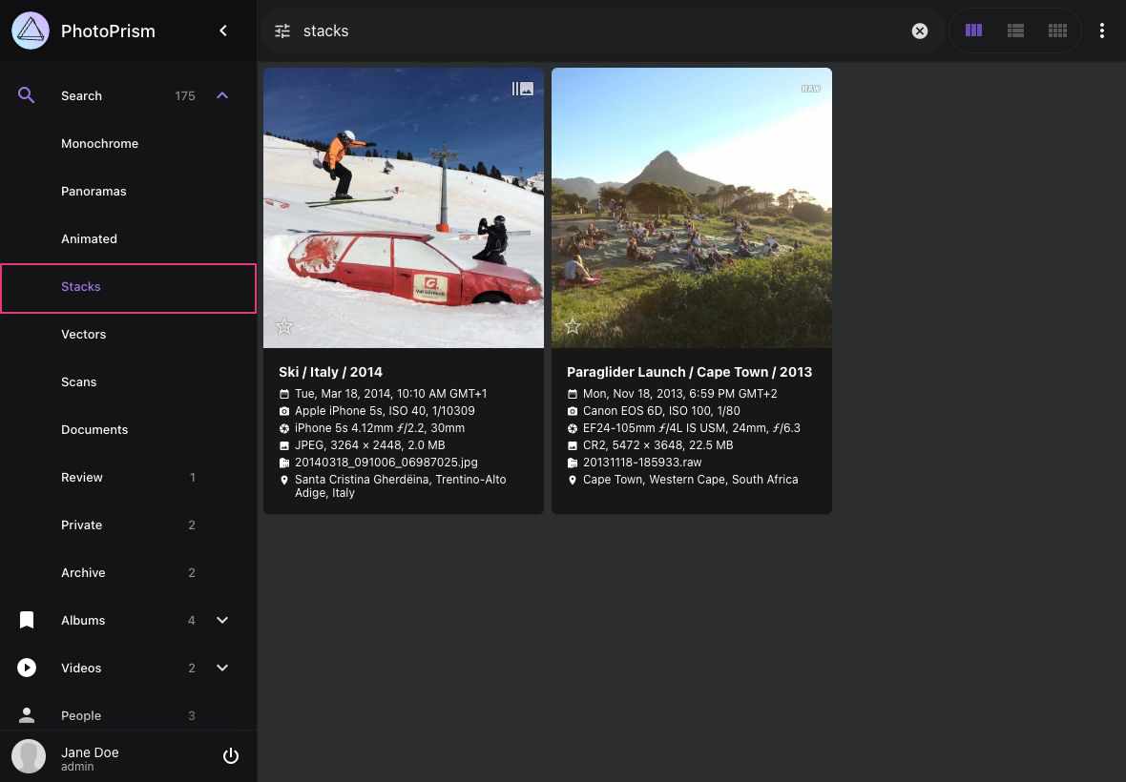Click the Videos play icon
This screenshot has height=782, width=1126.
click(27, 668)
